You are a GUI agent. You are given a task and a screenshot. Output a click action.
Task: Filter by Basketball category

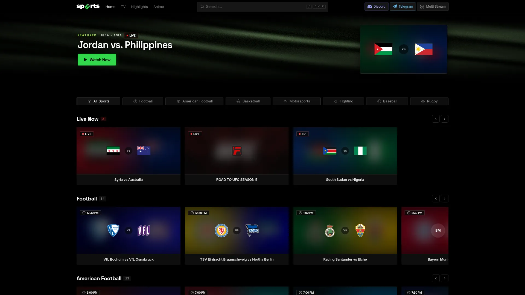[x=248, y=101]
